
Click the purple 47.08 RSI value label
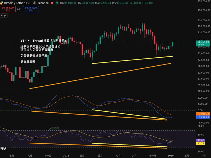[201, 140]
